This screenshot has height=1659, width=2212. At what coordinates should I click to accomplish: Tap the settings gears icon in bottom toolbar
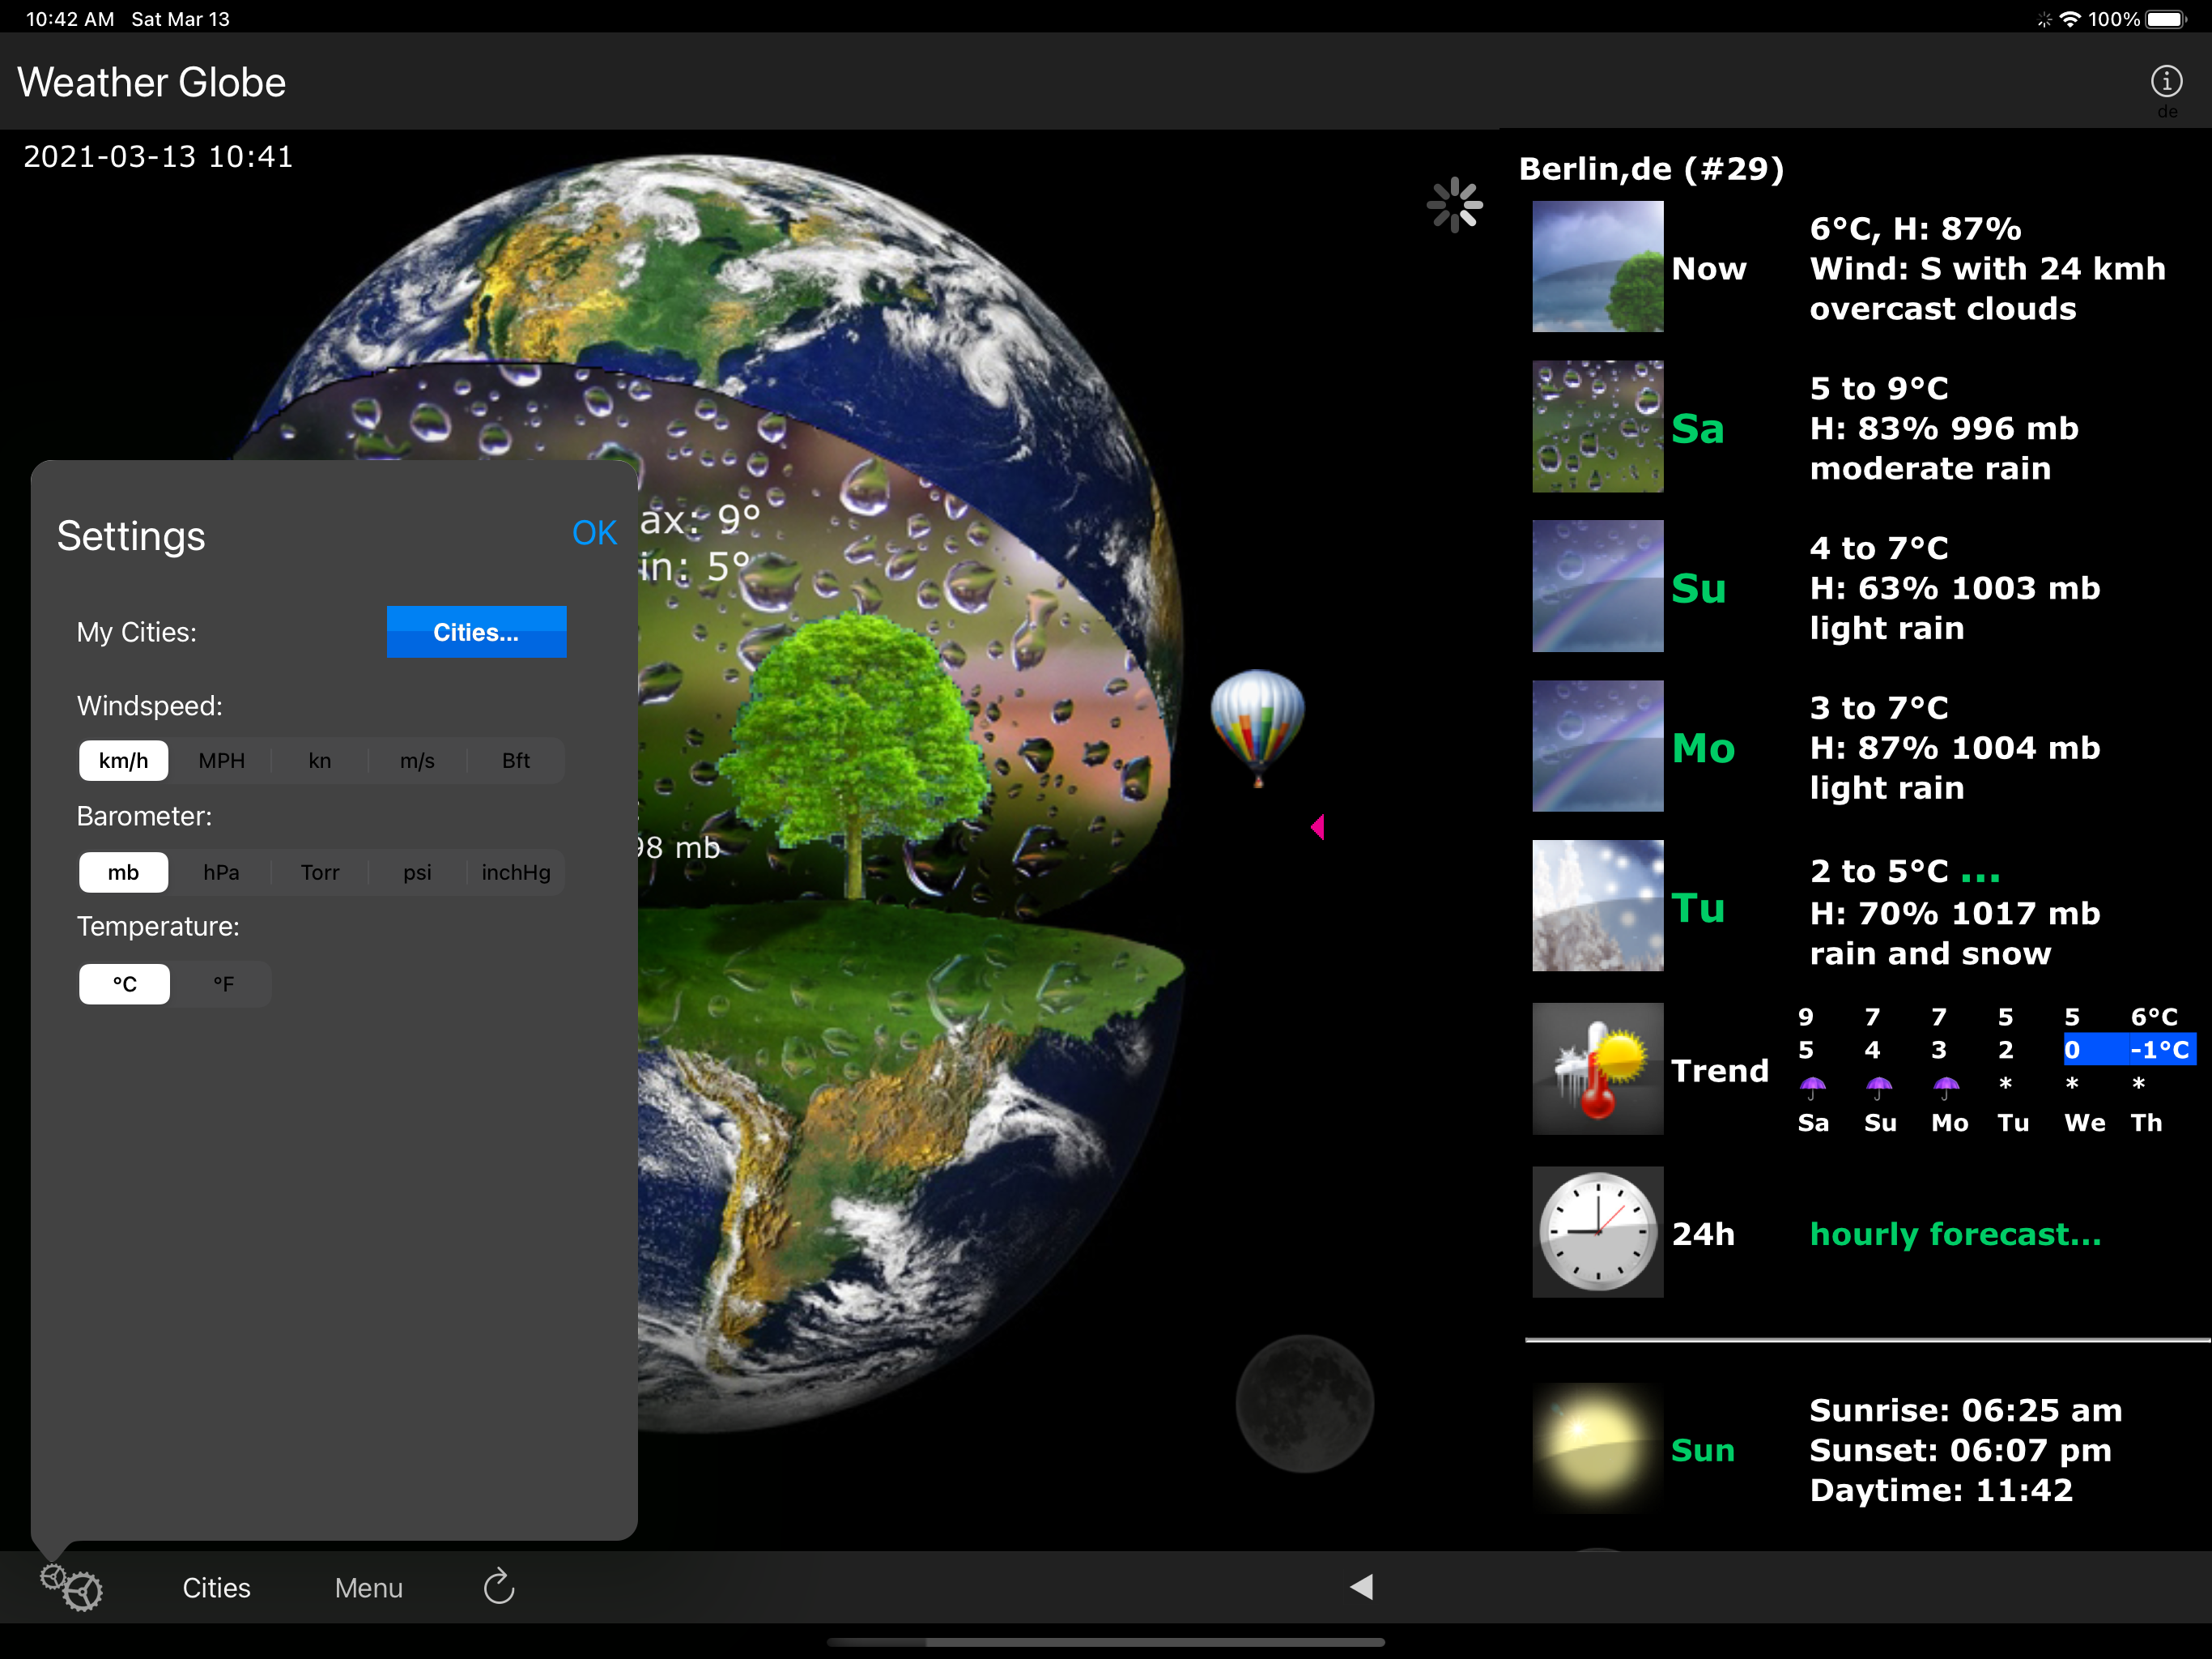click(x=70, y=1586)
